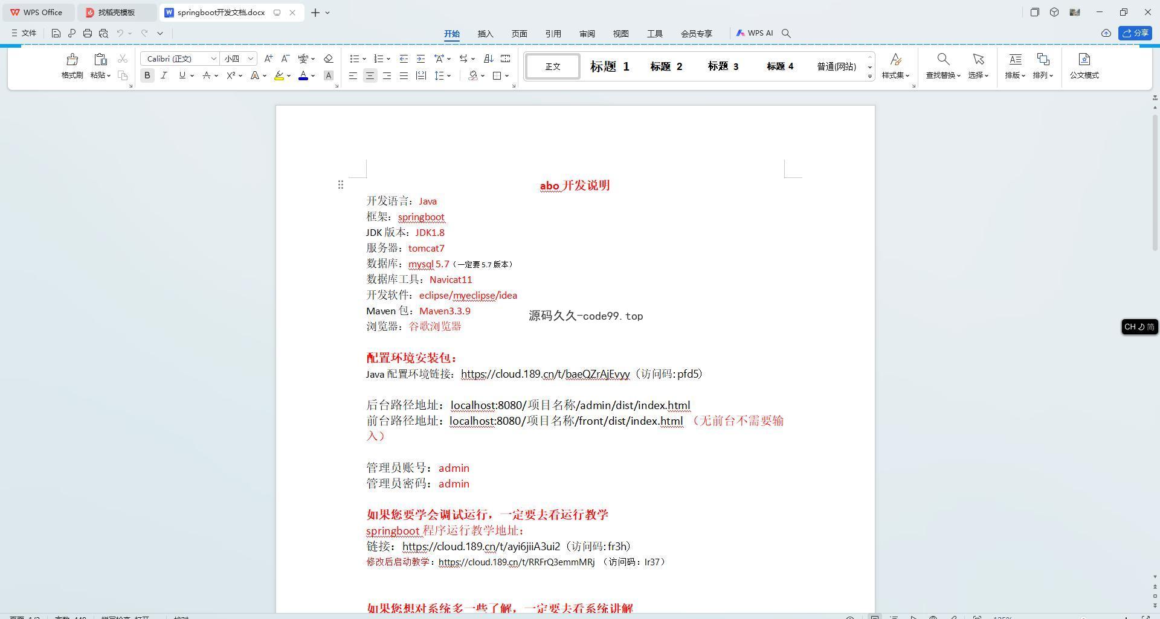Switch to the 审阅 tab

pyautogui.click(x=587, y=34)
